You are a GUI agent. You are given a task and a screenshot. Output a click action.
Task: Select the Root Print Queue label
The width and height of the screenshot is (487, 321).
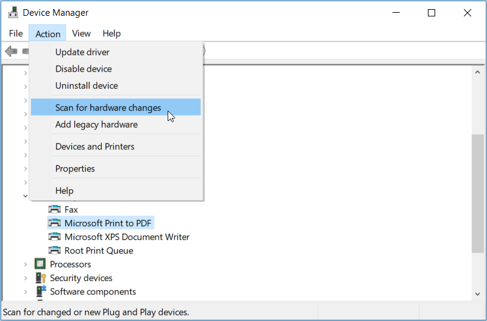point(99,250)
